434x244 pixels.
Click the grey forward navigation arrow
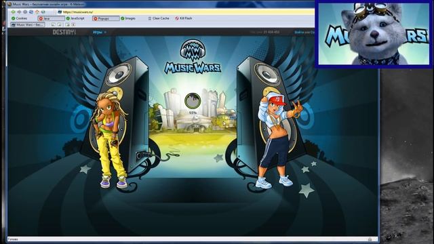pos(19,12)
